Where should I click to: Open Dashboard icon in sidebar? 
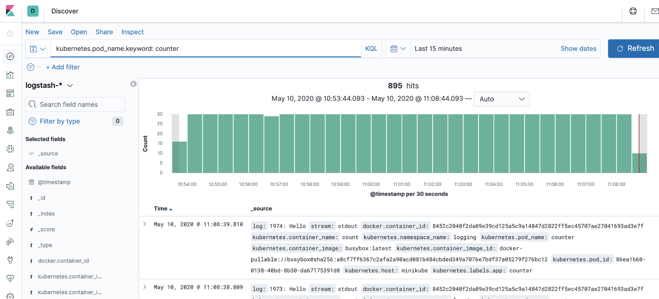[10, 93]
